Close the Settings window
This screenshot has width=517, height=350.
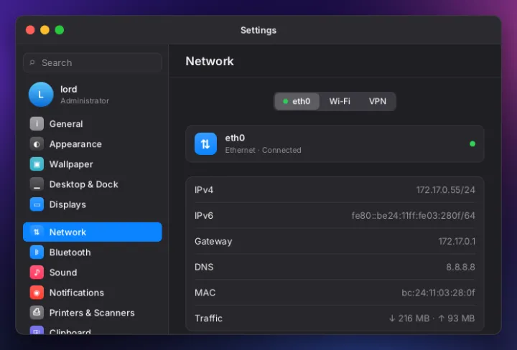click(30, 30)
